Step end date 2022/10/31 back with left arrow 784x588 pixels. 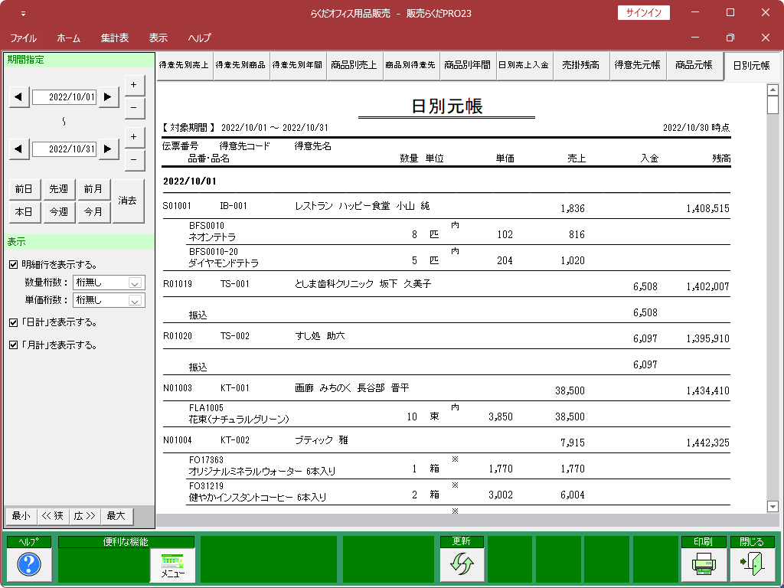click(x=19, y=149)
